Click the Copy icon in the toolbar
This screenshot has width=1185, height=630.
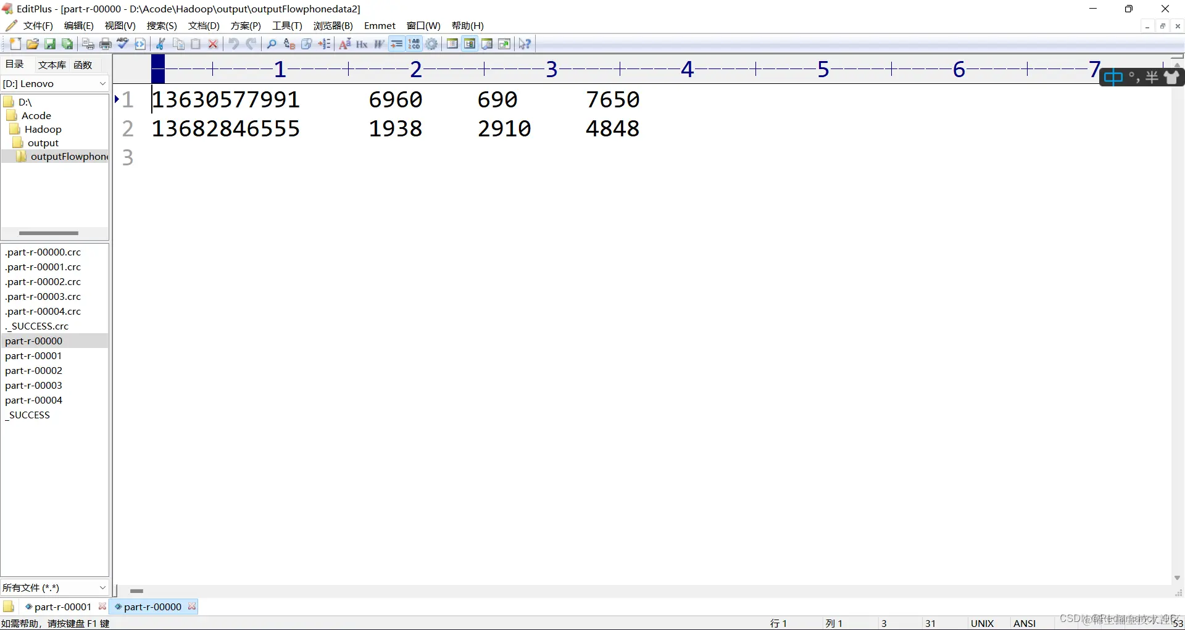click(178, 44)
